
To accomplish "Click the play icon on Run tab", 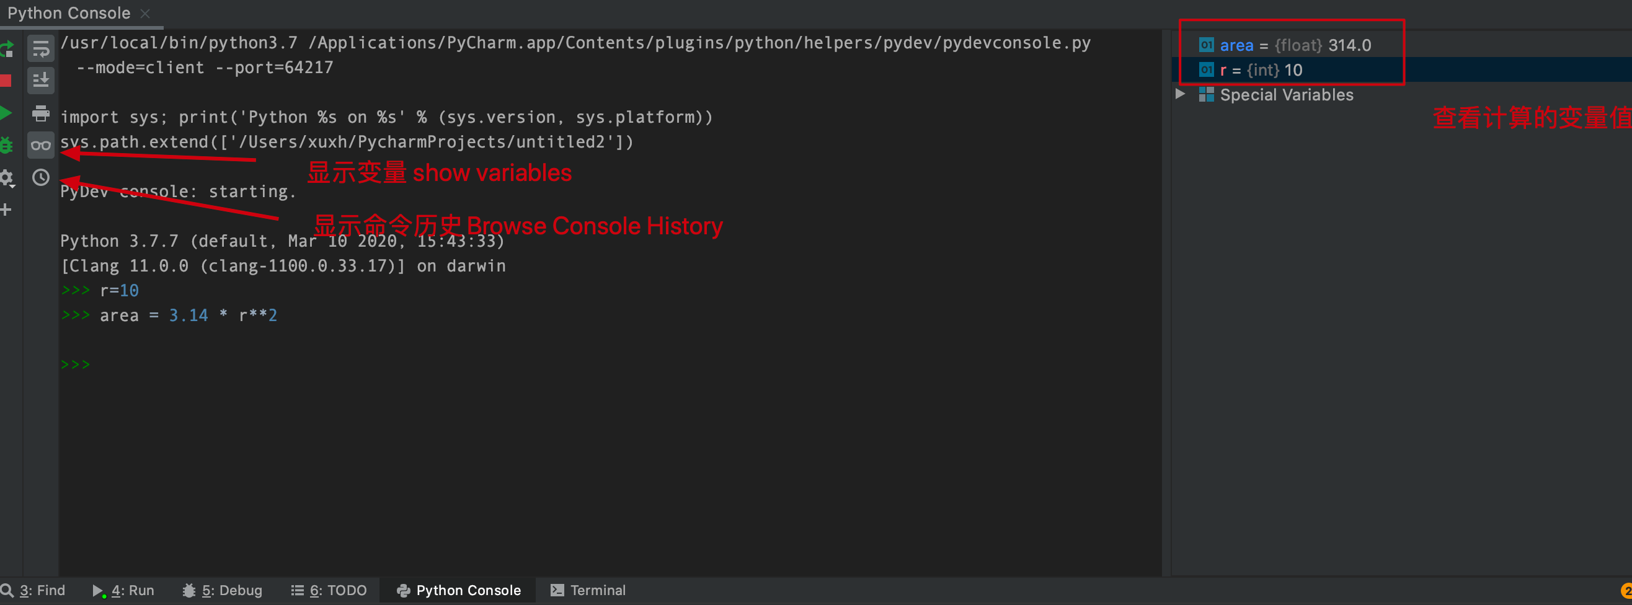I will click(98, 591).
